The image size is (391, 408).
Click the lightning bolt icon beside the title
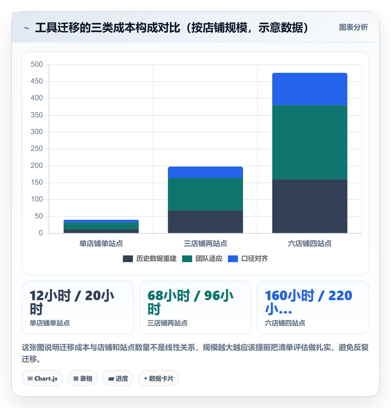[27, 28]
